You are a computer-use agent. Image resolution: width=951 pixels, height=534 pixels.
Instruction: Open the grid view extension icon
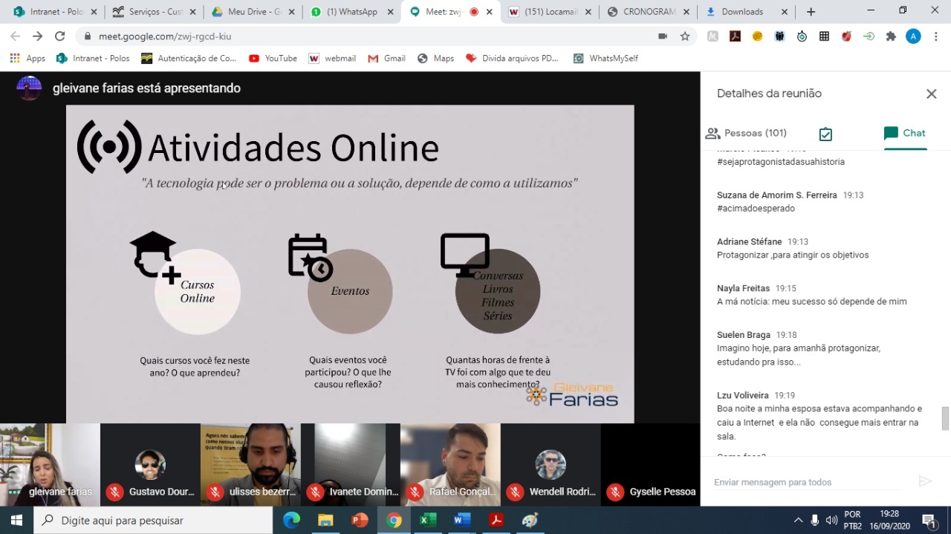click(x=824, y=36)
